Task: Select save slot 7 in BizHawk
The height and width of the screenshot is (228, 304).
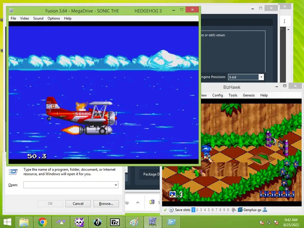Action: tap(216, 210)
